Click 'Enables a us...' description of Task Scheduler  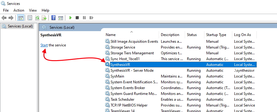pos(172,99)
